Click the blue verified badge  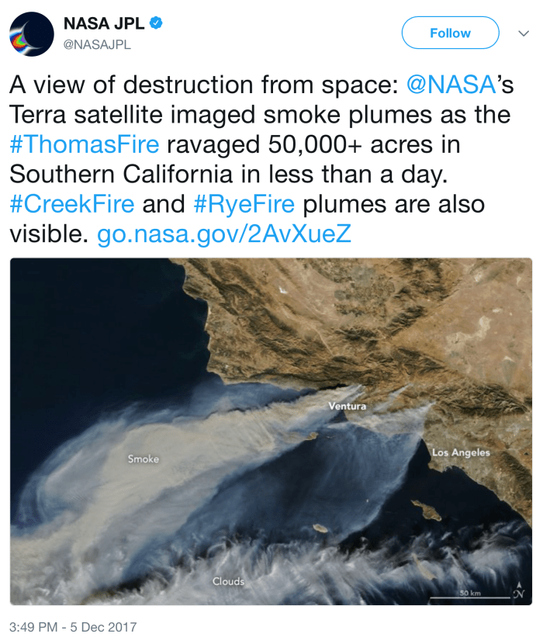click(x=155, y=24)
